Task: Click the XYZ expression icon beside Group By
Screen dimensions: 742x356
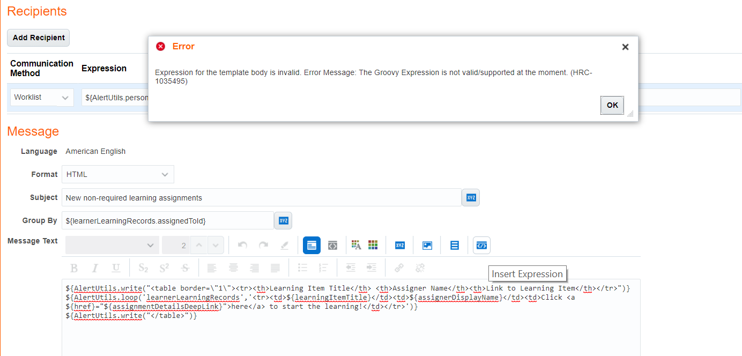Action: [283, 220]
